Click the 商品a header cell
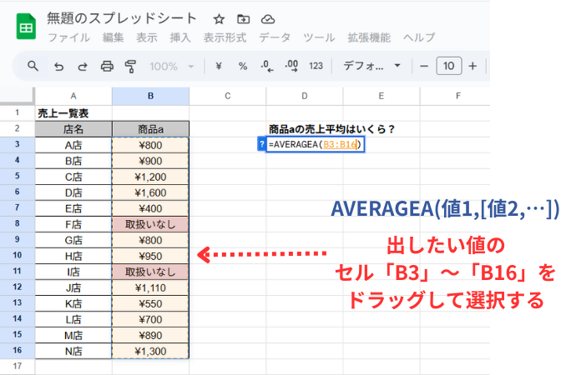The height and width of the screenshot is (375, 571). pyautogui.click(x=150, y=129)
